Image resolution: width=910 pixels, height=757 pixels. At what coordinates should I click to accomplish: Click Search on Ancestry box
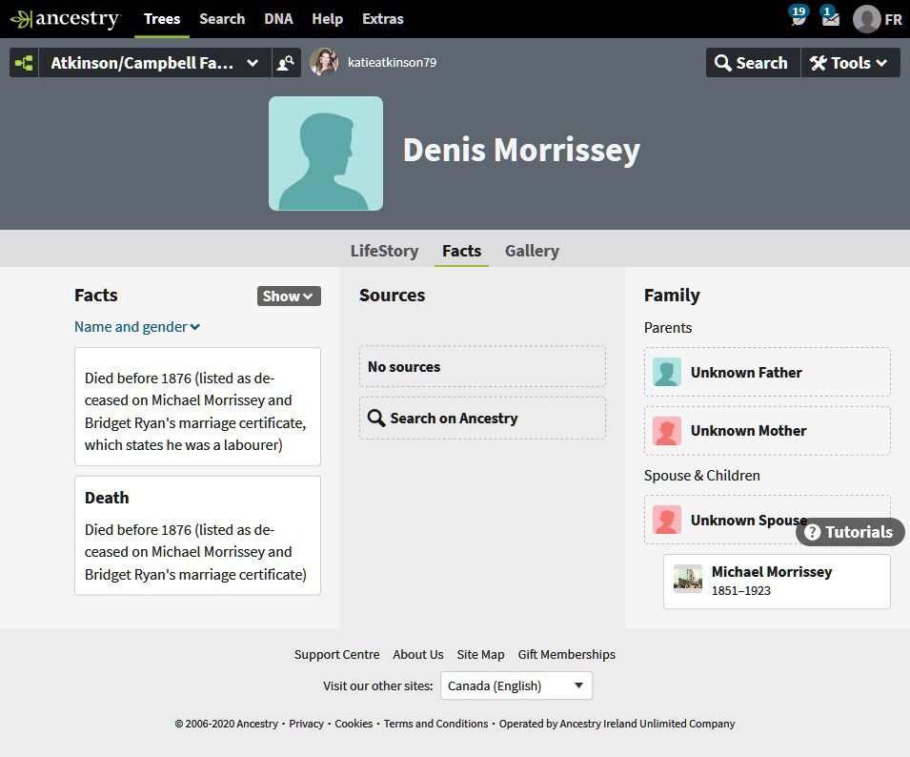pyautogui.click(x=482, y=418)
